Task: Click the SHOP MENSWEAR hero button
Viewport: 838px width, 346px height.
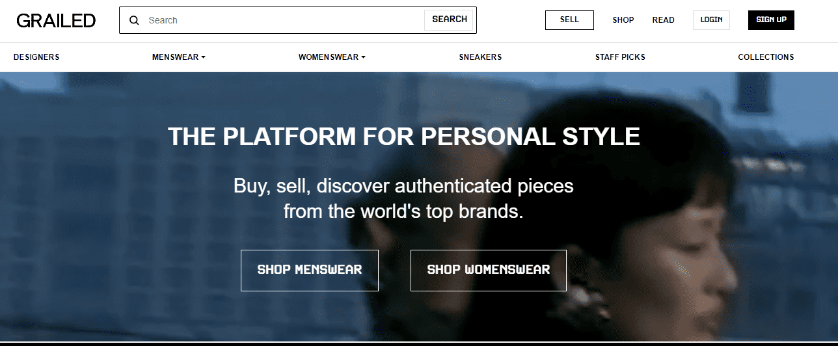Action: click(x=310, y=270)
